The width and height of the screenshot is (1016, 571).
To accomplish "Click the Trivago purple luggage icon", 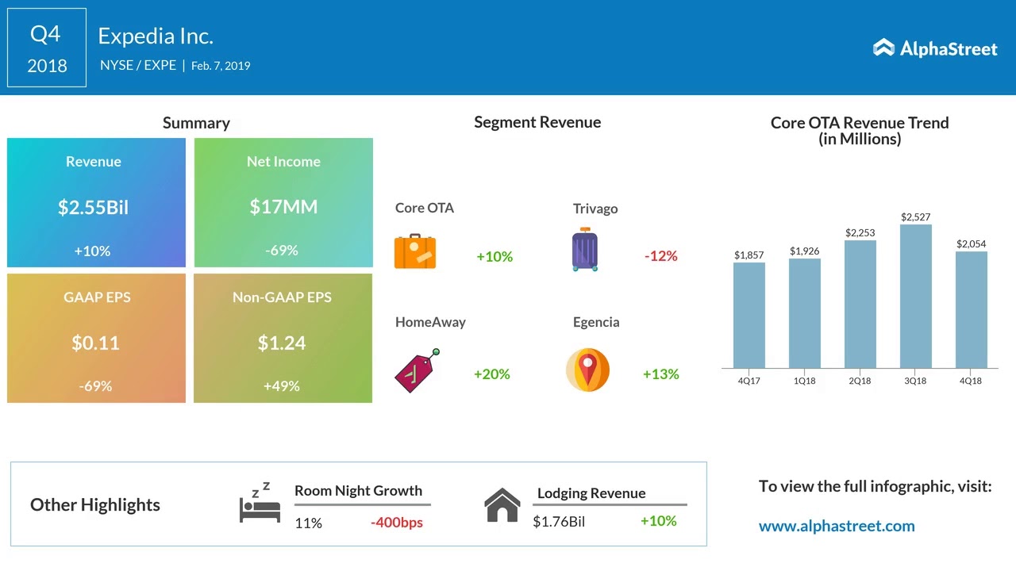I will 585,250.
